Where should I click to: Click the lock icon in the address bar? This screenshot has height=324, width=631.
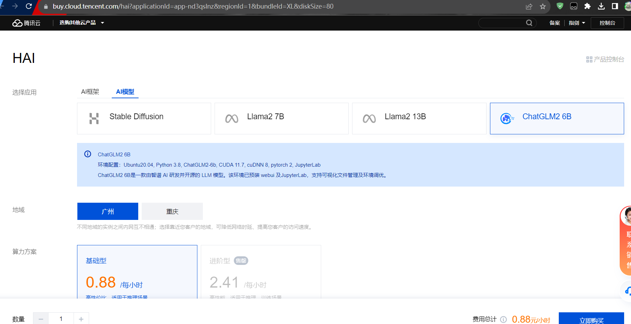[46, 7]
